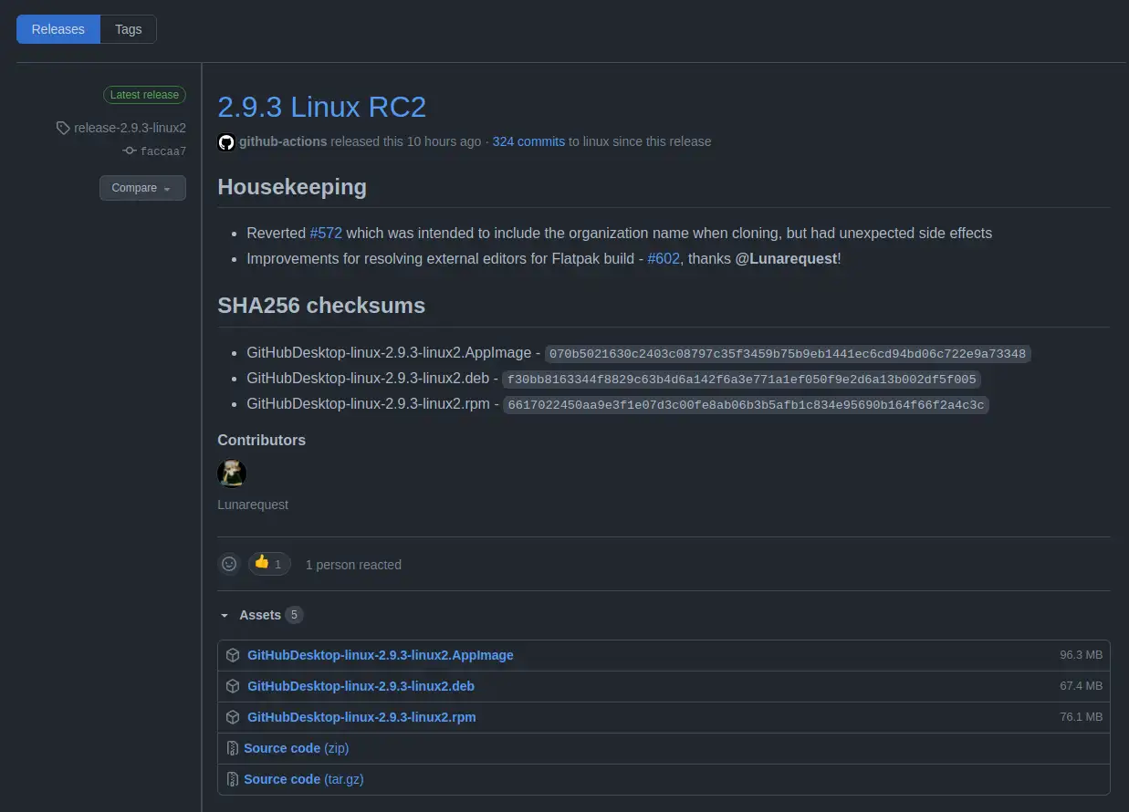Viewport: 1129px width, 812px height.
Task: Open the @Lunarequest mention
Action: click(x=786, y=258)
